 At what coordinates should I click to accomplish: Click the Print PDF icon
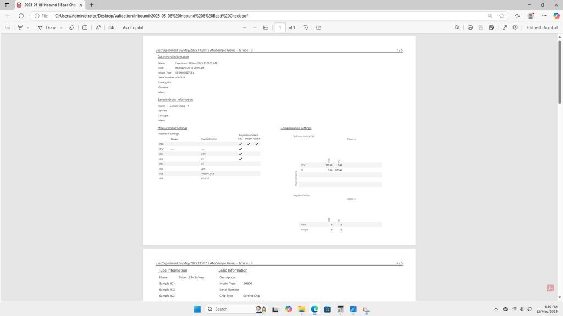(470, 27)
